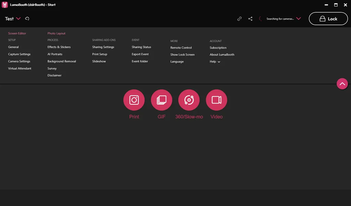This screenshot has width=351, height=206.
Task: Start a GIF capture session
Action: coord(161,100)
